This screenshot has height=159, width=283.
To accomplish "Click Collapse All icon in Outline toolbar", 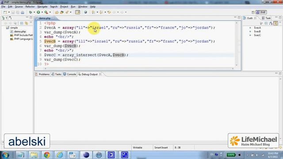I will click(266, 23).
